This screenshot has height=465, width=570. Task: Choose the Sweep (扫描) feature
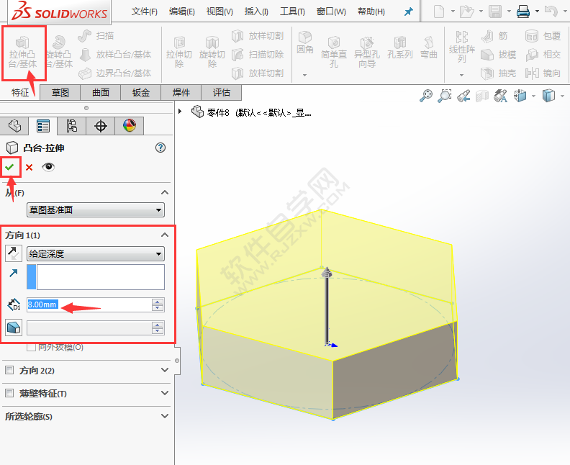(x=96, y=35)
